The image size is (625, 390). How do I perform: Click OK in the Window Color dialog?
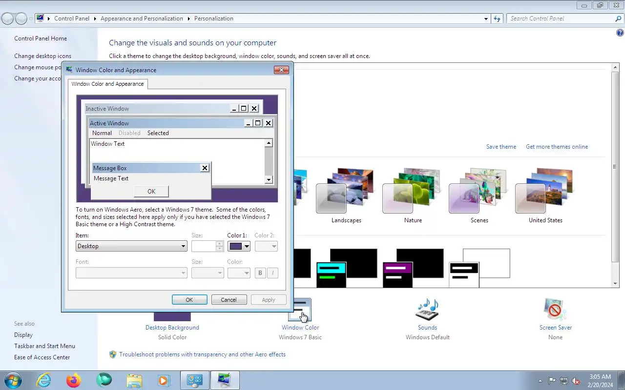tap(189, 300)
